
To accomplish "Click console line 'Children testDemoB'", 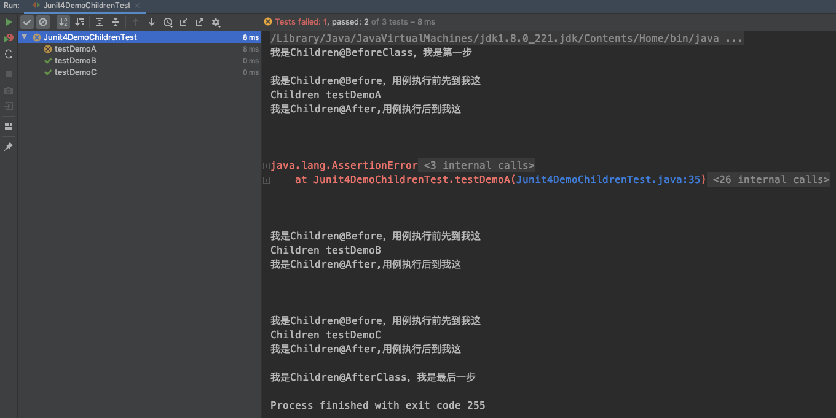I will [326, 250].
